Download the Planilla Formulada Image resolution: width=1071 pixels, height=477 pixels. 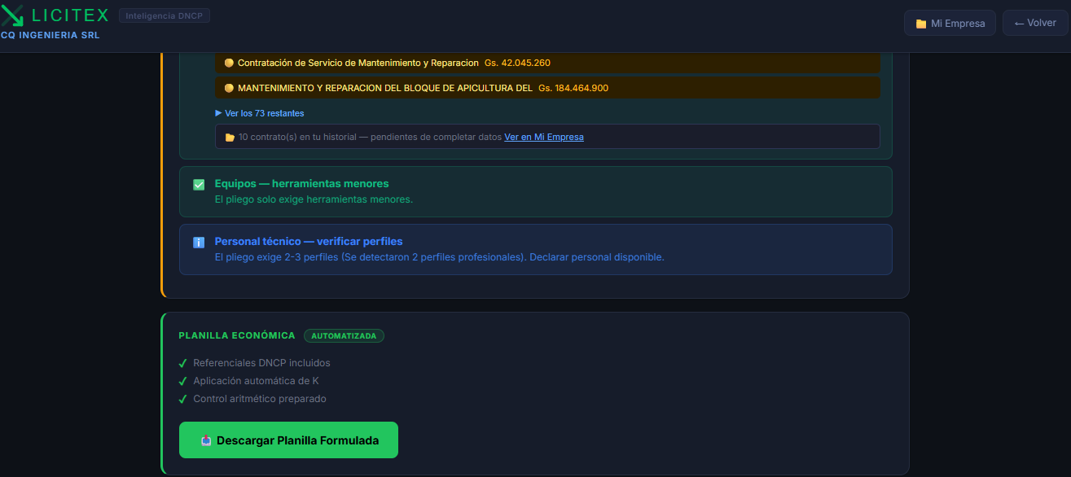click(x=288, y=440)
